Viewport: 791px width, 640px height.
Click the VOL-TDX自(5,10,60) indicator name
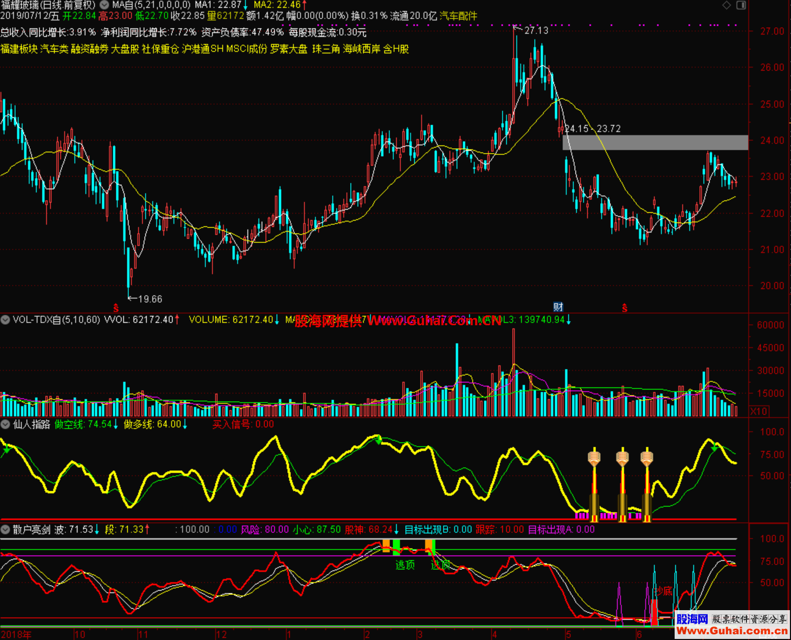click(57, 319)
